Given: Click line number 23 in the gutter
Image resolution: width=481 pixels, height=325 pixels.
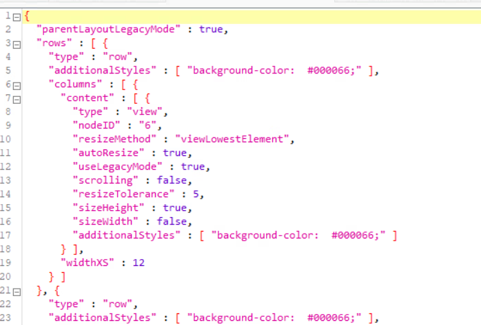Looking at the screenshot, I should click(8, 318).
